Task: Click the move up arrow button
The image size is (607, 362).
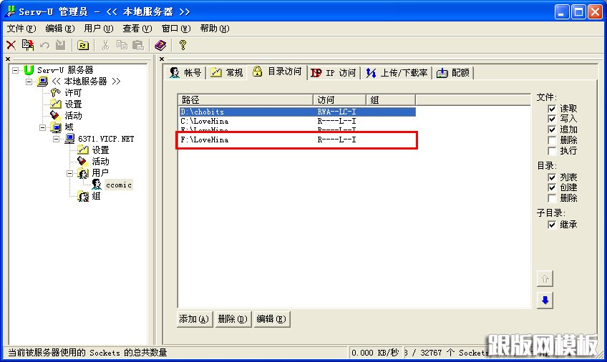Action: pos(545,278)
